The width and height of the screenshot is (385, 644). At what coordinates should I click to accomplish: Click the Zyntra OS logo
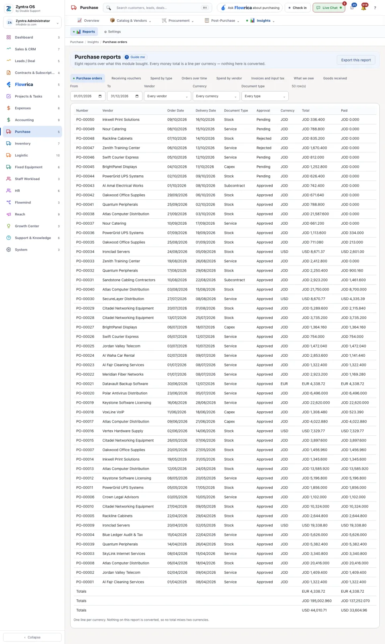9,8
